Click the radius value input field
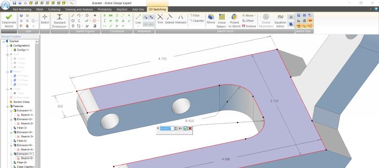The image size is (379, 168). click(166, 129)
